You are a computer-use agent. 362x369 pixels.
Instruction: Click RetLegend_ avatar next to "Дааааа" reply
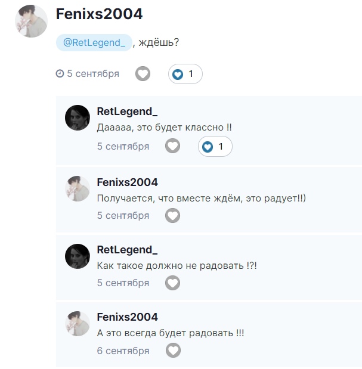click(x=77, y=118)
